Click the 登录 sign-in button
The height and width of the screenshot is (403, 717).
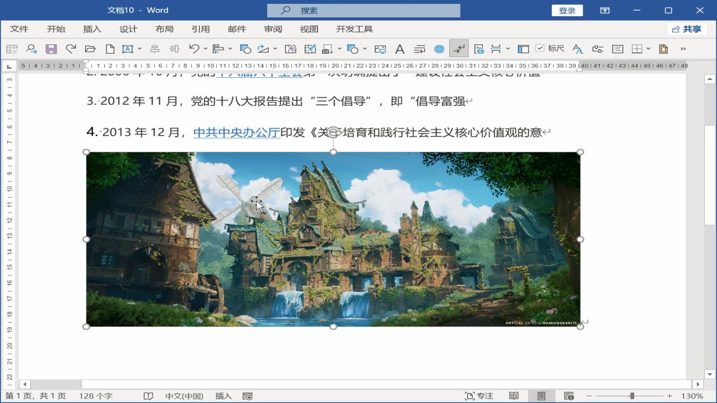567,11
